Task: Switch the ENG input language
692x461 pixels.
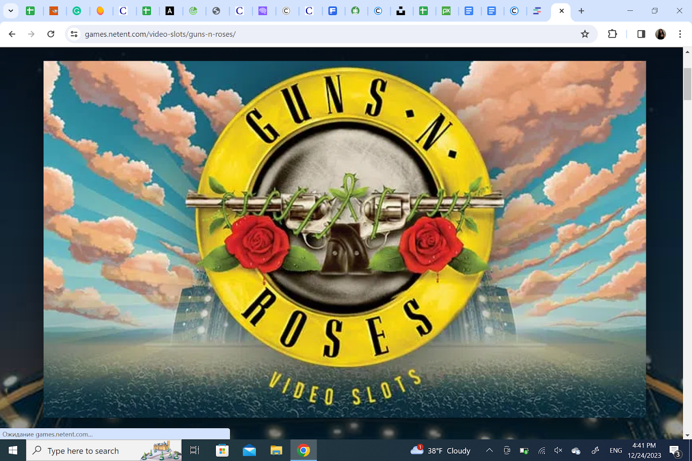Action: [x=616, y=451]
